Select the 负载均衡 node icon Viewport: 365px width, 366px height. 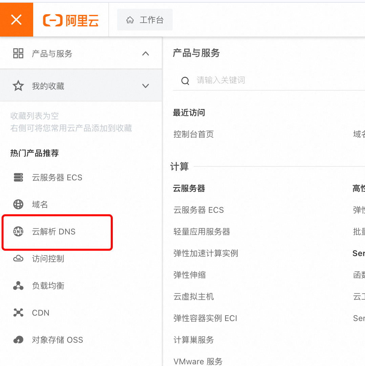point(18,285)
